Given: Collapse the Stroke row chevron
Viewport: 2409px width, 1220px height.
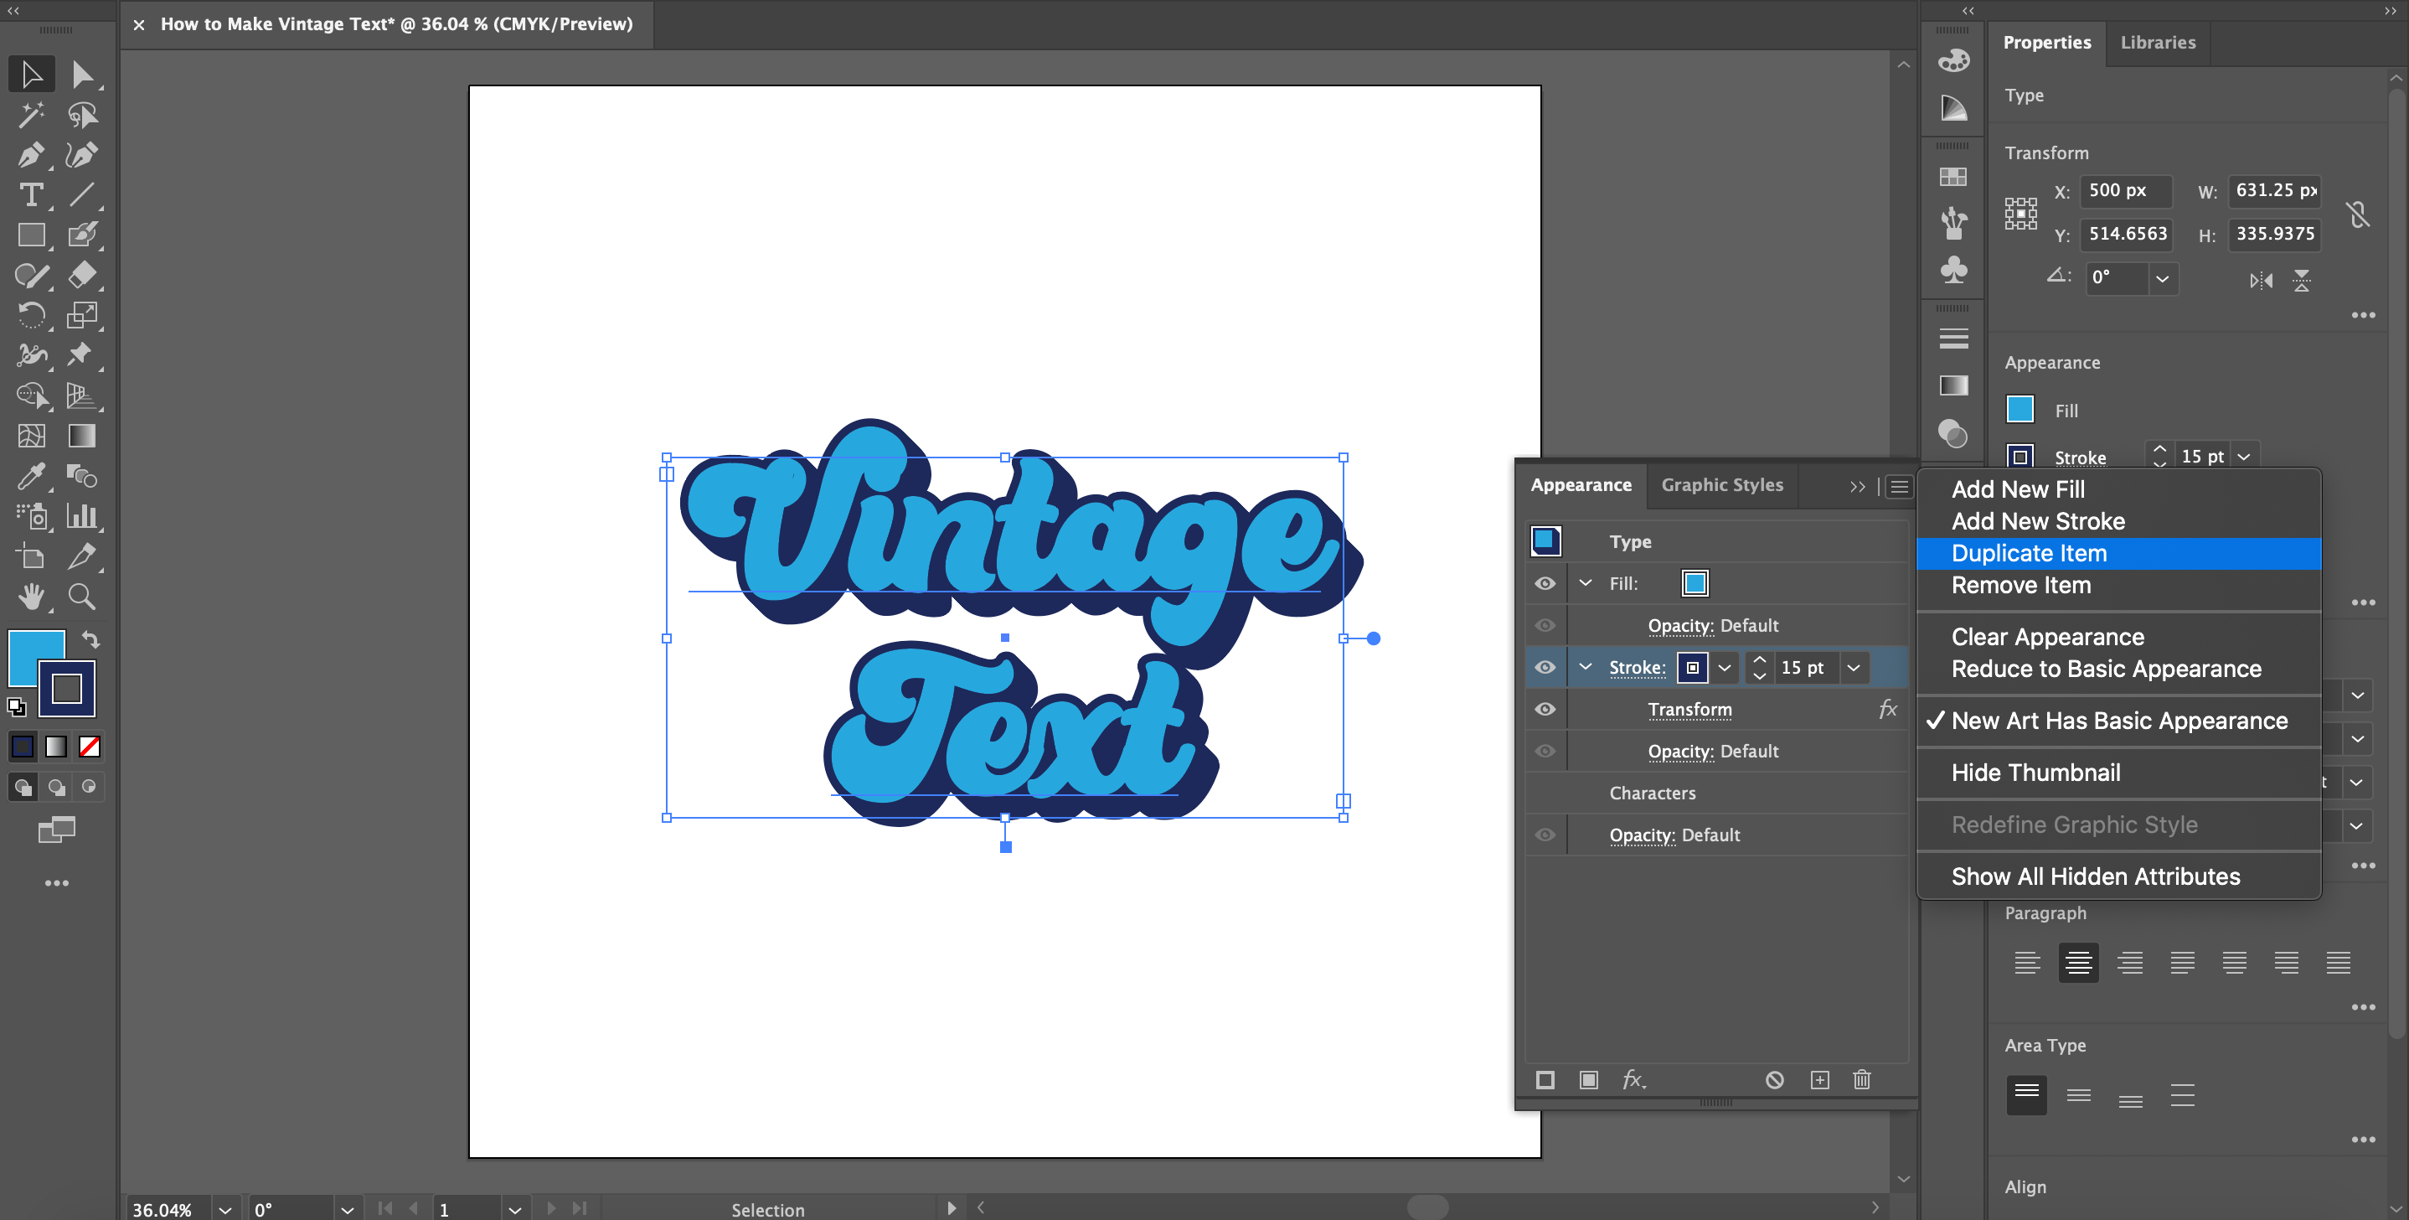Looking at the screenshot, I should (1585, 667).
